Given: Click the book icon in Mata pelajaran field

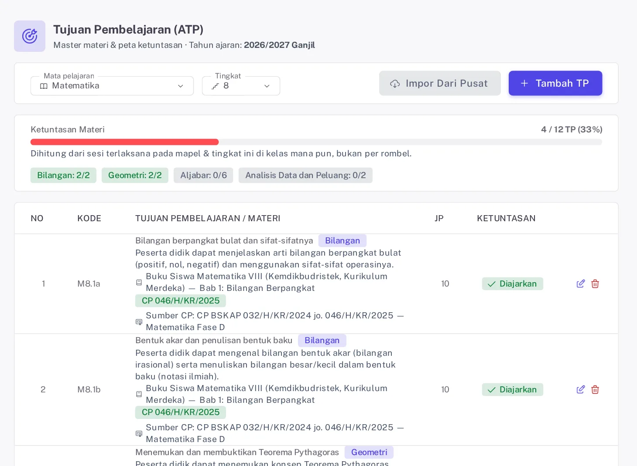Looking at the screenshot, I should pyautogui.click(x=44, y=86).
